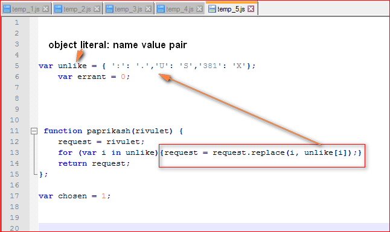Close the temp_1.js tab
The width and height of the screenshot is (390, 232).
coord(45,9)
